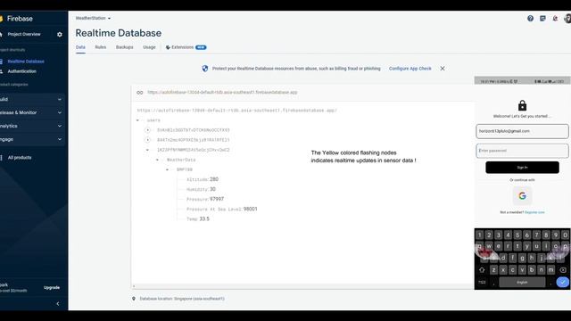
Task: Click the Configure App Check link
Action: click(410, 69)
